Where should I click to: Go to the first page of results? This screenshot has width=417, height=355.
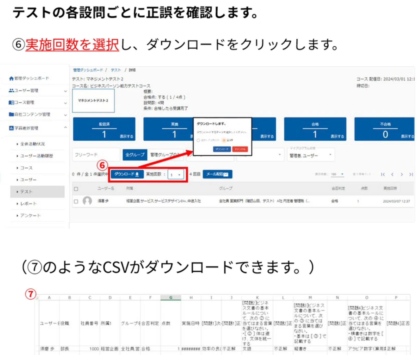coord(383,174)
